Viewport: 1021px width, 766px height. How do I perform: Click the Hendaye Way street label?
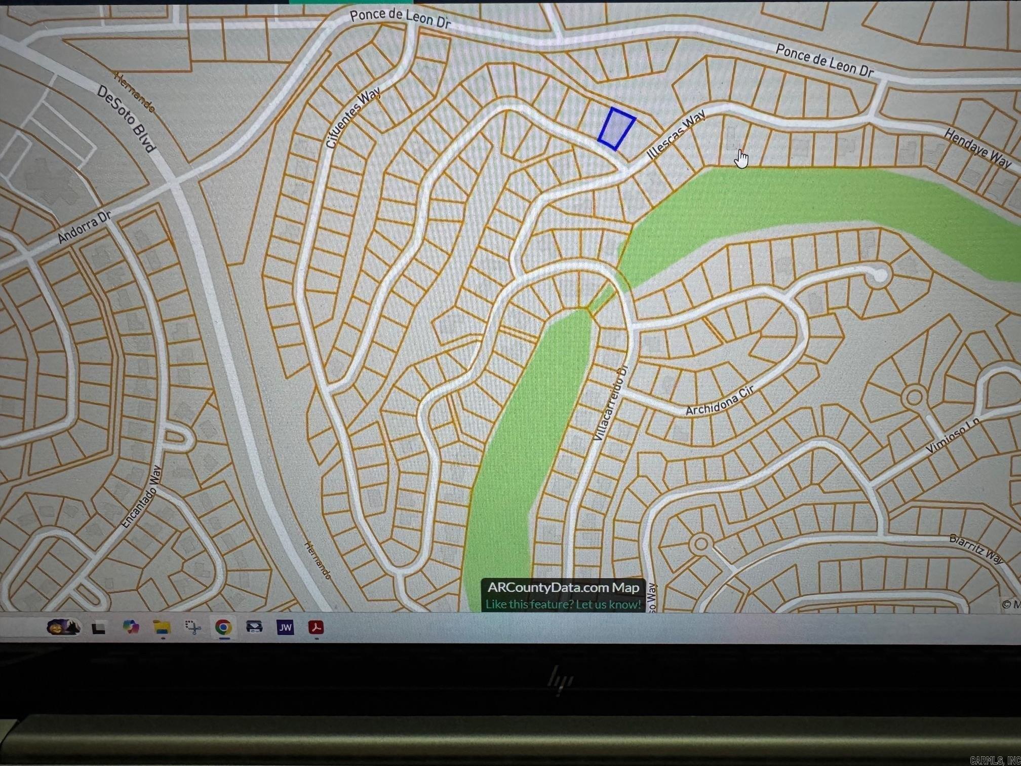(977, 148)
